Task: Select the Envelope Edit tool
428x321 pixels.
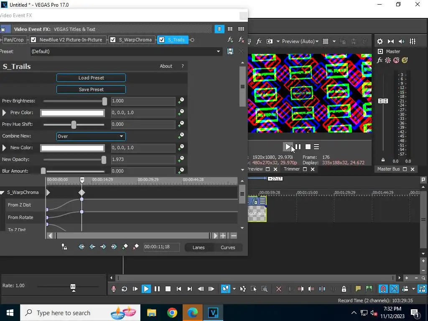Action: coord(243,289)
